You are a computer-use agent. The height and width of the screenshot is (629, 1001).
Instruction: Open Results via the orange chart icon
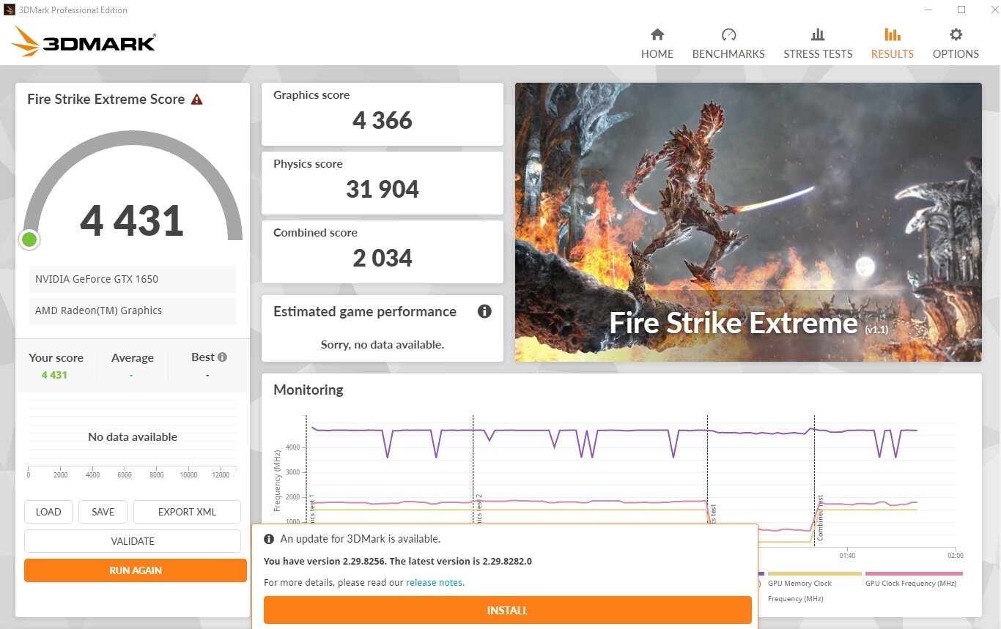point(892,34)
